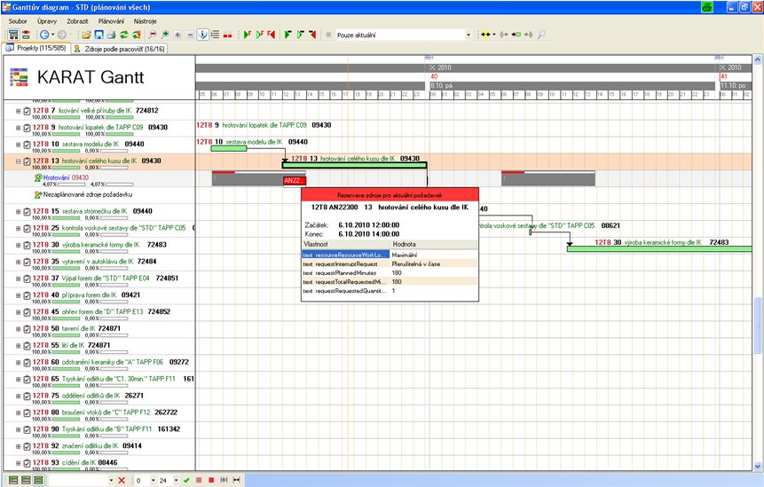Click the red backward planning flag
764x487 pixels.
[x=272, y=35]
